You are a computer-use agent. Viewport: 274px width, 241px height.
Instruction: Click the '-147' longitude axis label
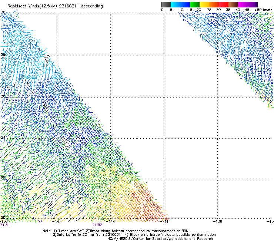pyautogui.click(x=57, y=221)
